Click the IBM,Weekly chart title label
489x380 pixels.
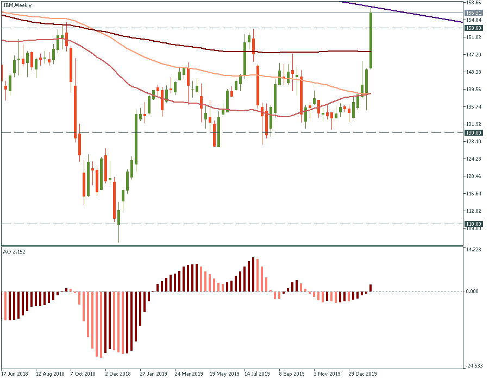coord(17,5)
